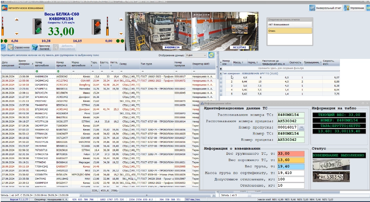Click the red Вес груженного ТС field
Viewport: 370px width, 202px height.
click(291, 154)
